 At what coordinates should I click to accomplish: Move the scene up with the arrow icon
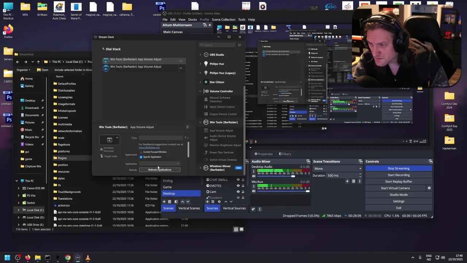182,202
